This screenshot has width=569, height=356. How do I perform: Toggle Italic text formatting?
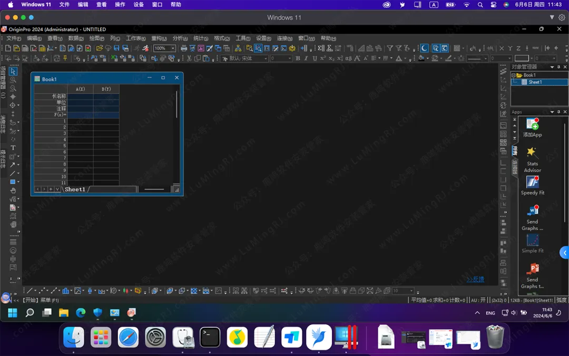[306, 59]
